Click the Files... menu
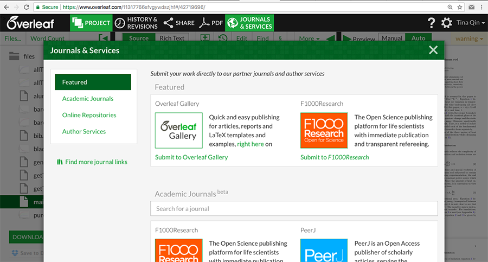This screenshot has width=488, height=262. coord(13,39)
